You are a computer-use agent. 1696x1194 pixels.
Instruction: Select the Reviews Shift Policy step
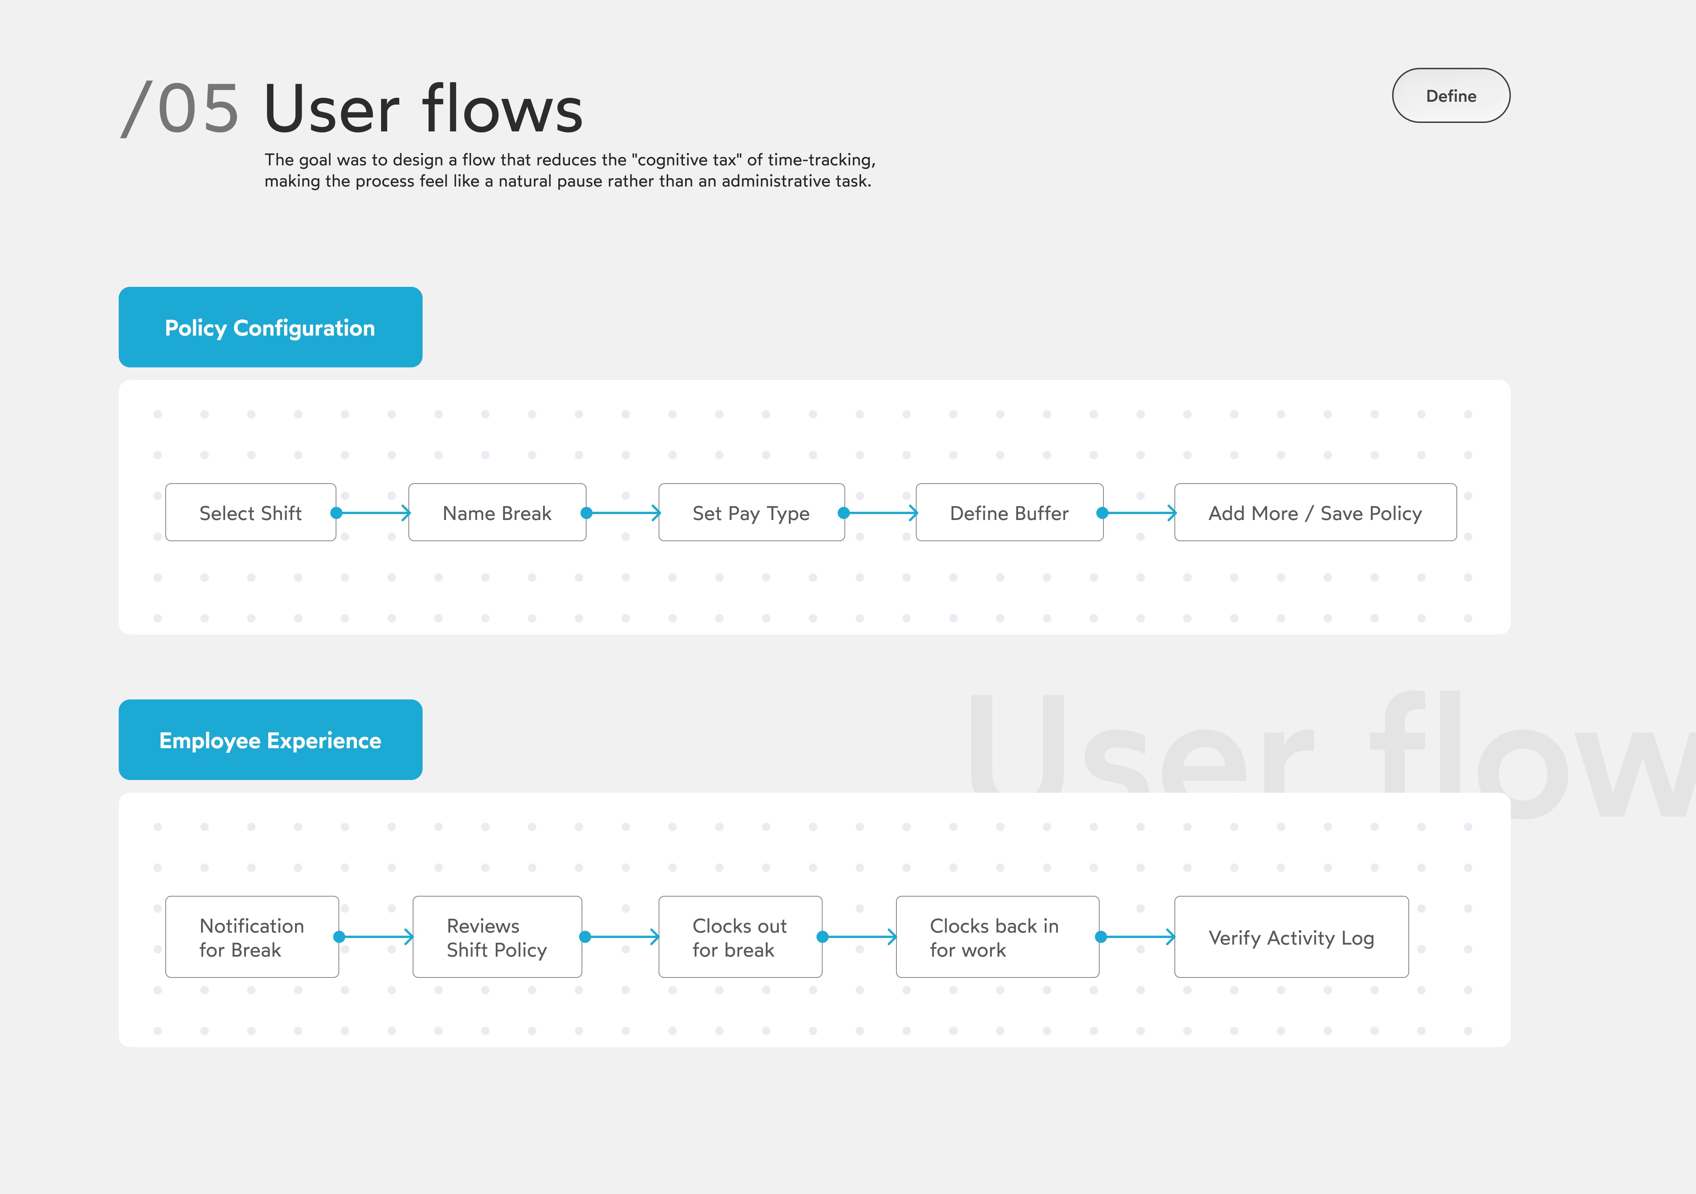pos(497,937)
